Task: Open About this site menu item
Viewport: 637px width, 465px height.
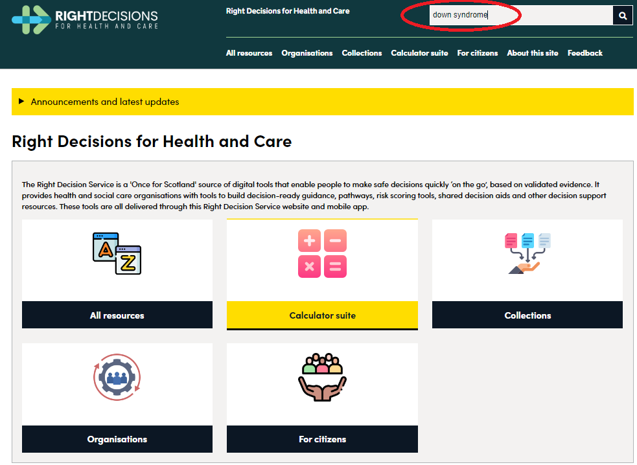Action: [x=532, y=53]
